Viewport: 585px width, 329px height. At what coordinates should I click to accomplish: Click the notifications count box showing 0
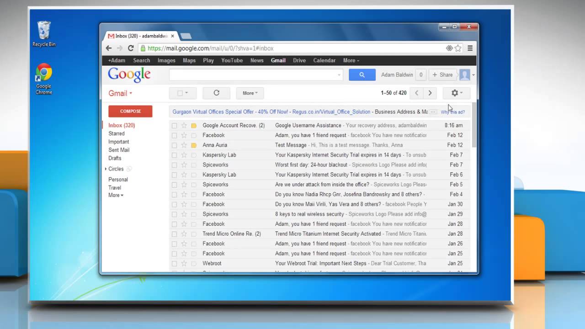coord(421,75)
